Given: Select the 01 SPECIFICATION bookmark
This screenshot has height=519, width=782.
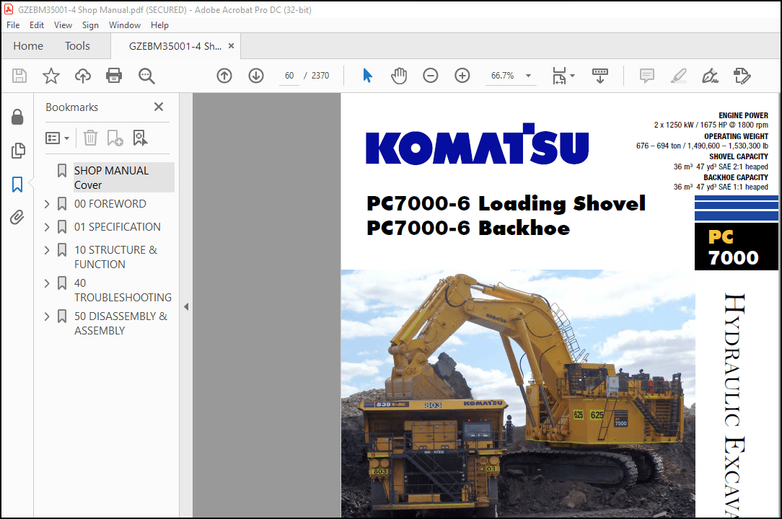Looking at the screenshot, I should (117, 226).
